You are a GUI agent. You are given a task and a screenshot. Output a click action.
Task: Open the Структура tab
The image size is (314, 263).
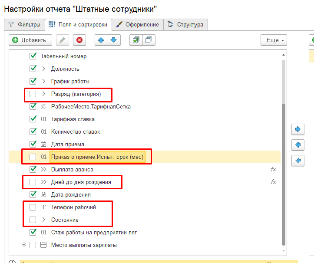186,25
